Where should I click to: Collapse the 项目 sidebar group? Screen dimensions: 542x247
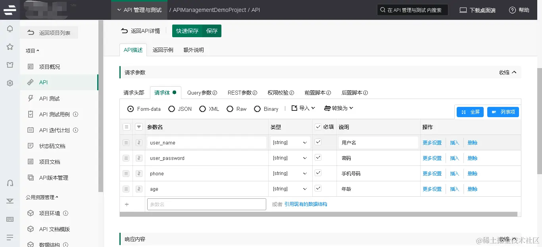pos(33,51)
